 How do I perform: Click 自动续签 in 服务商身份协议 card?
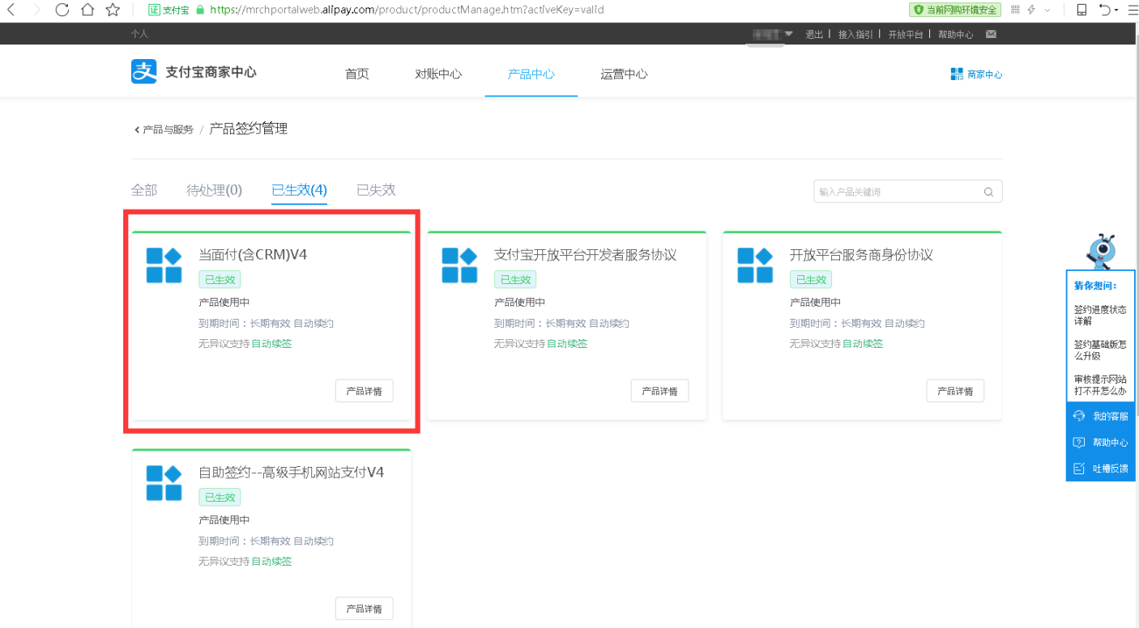click(863, 344)
